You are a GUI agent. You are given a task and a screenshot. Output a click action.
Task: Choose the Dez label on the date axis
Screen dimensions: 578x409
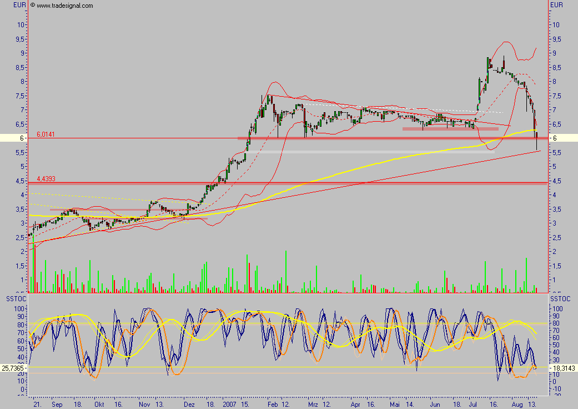189,406
